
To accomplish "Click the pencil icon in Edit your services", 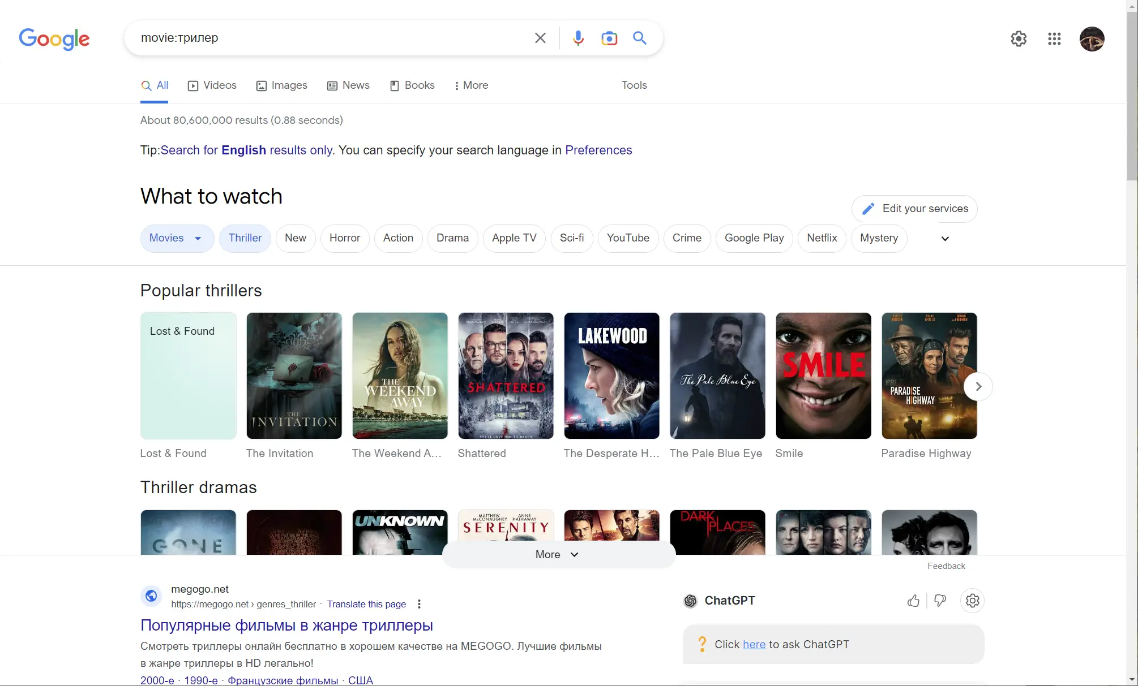I will coord(868,209).
